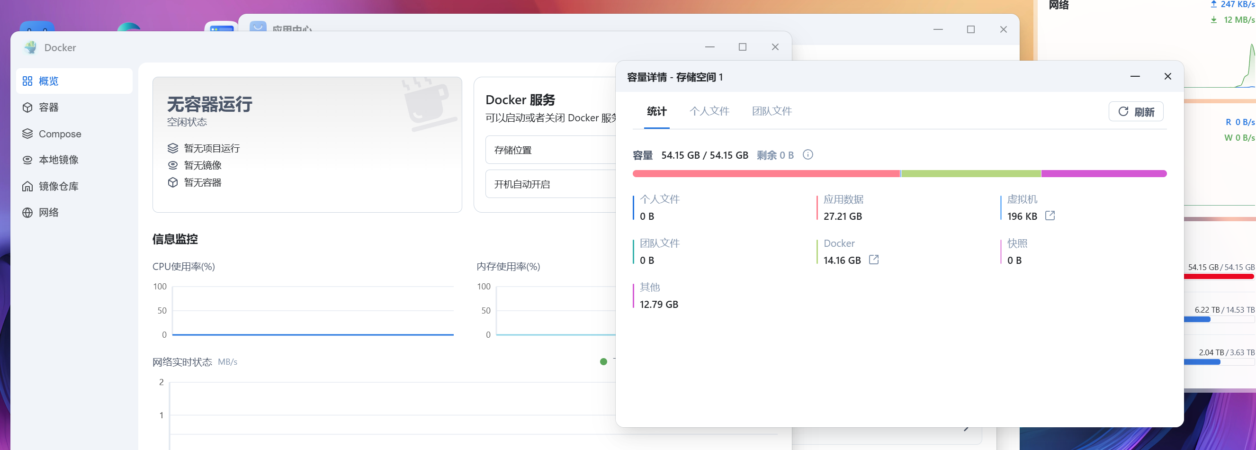The width and height of the screenshot is (1256, 450).
Task: Switch to the 团队文件 tab
Action: [x=772, y=111]
